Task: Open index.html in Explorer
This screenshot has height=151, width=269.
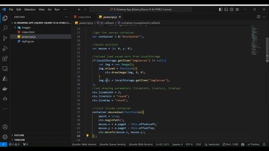Action: click(x=41, y=32)
